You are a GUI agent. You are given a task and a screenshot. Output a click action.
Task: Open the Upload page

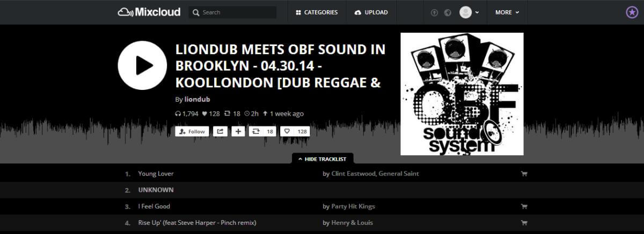371,12
